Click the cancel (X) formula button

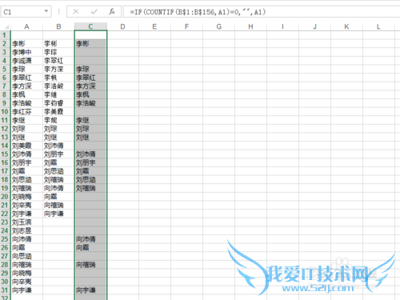tap(76, 12)
